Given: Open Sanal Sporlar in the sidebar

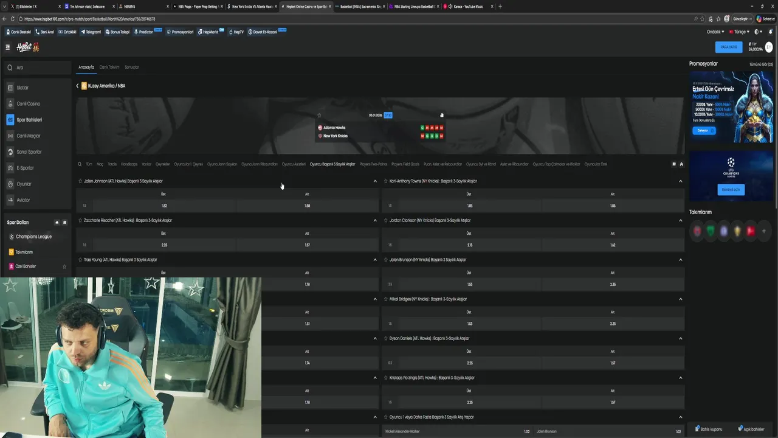Looking at the screenshot, I should (38, 151).
